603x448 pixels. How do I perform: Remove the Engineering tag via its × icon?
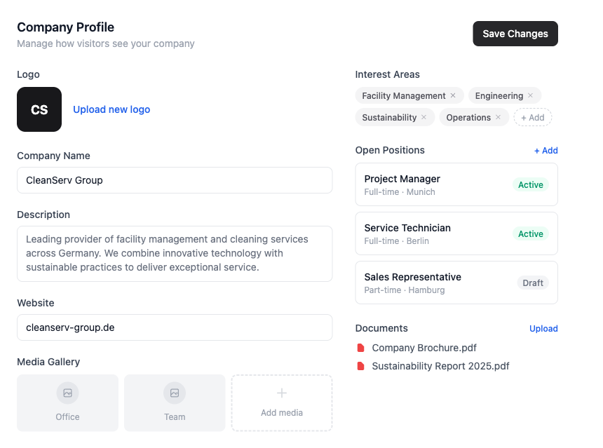(531, 95)
